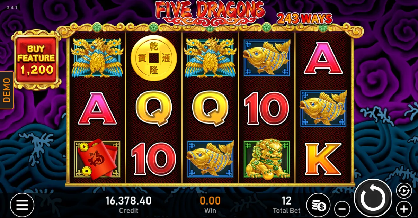The height and width of the screenshot is (218, 418).
Task: Expand the DEMO side tab
Action: tap(7, 90)
